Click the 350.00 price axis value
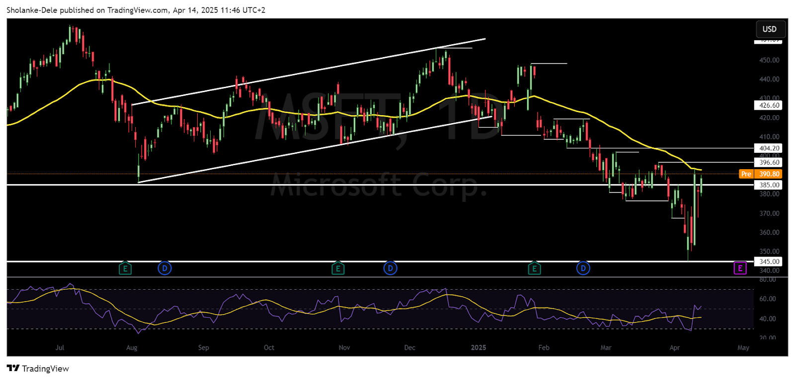 click(x=769, y=252)
